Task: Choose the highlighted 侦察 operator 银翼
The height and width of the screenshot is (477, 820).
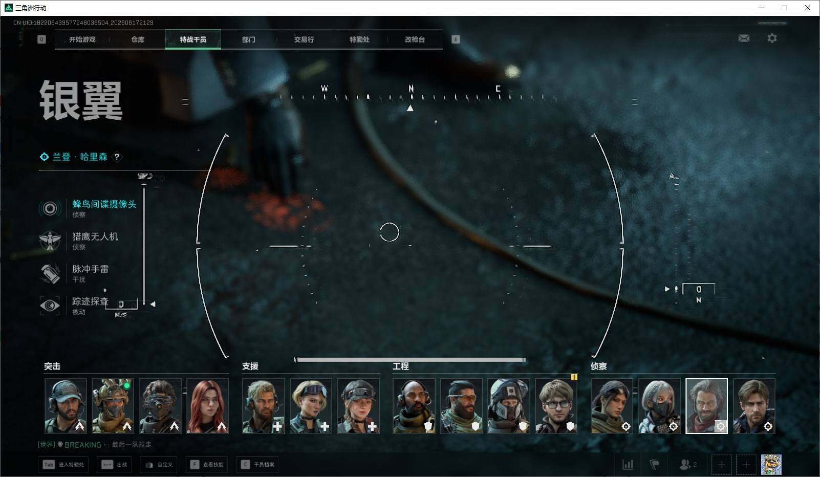Action: 706,406
